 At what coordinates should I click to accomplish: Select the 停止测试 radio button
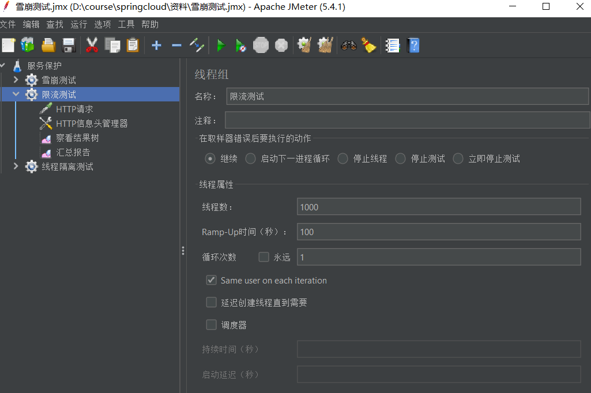[400, 158]
